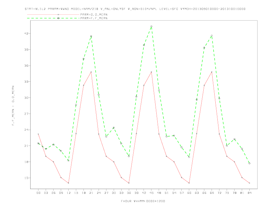This screenshot has width=272, height=210.
Task: Click the PARM=F.F_MEAN legend label
Action: point(94,18)
